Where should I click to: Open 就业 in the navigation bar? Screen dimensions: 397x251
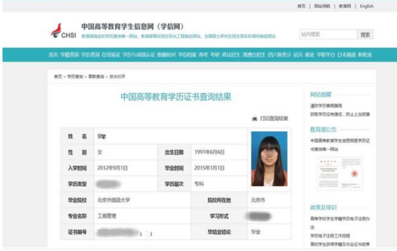click(310, 55)
